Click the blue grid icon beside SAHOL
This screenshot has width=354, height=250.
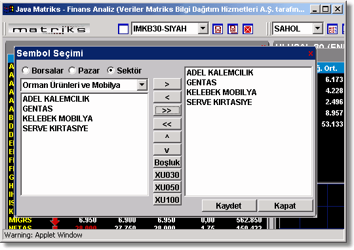pyautogui.click(x=332, y=29)
